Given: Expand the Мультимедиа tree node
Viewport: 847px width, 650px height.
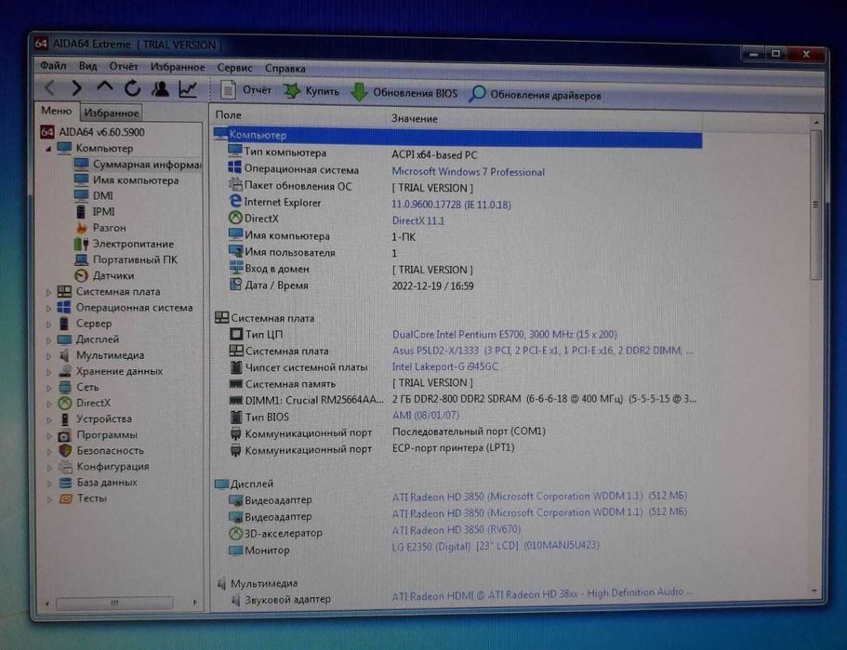Looking at the screenshot, I should click(x=48, y=356).
